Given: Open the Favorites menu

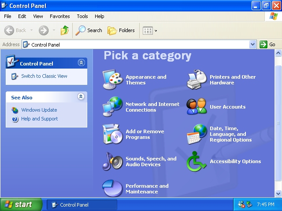Looking at the screenshot, I should click(60, 16).
